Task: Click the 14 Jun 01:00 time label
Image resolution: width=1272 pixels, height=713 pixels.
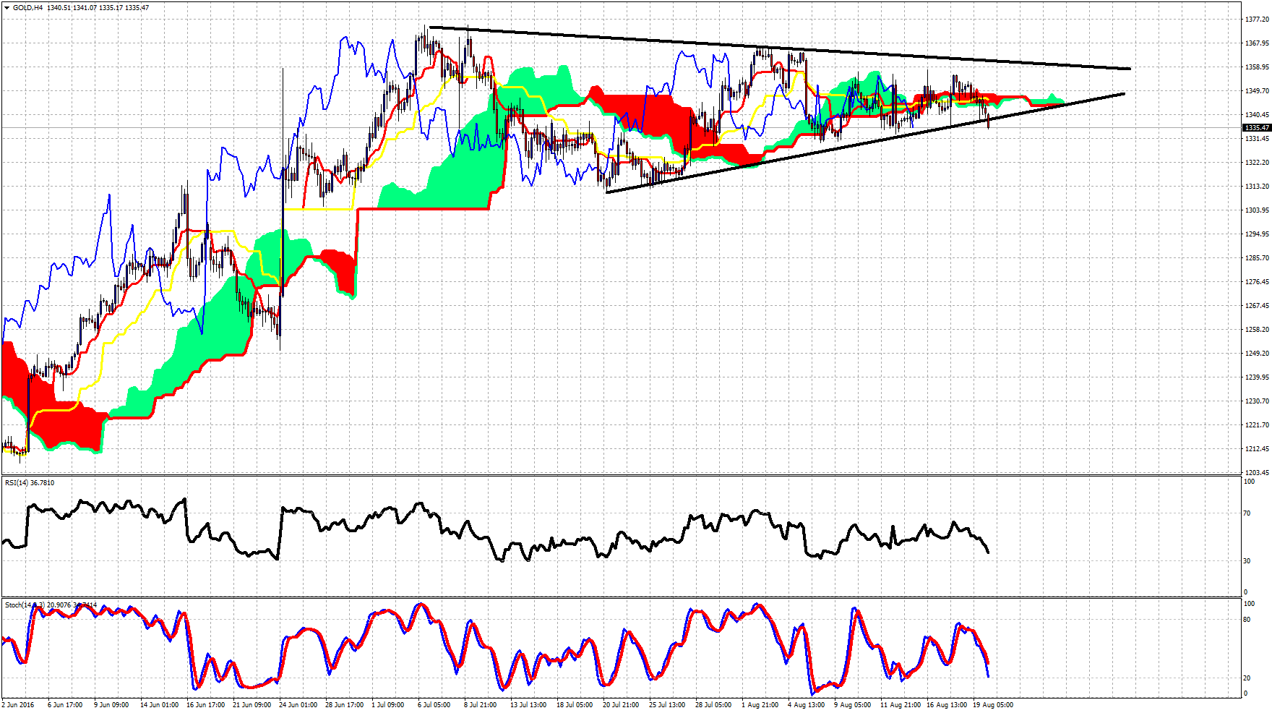Action: tap(159, 705)
